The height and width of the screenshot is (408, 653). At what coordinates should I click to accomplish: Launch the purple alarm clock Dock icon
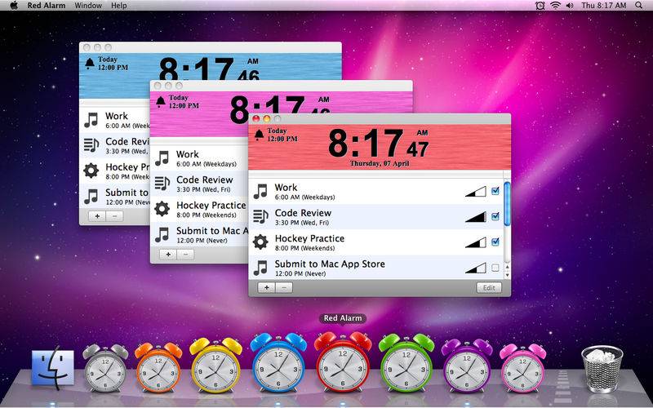coord(466,366)
